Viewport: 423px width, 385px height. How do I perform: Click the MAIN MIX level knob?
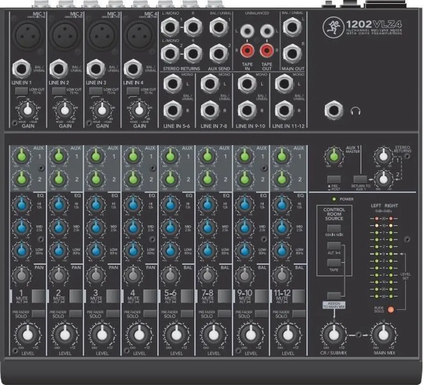383,335
